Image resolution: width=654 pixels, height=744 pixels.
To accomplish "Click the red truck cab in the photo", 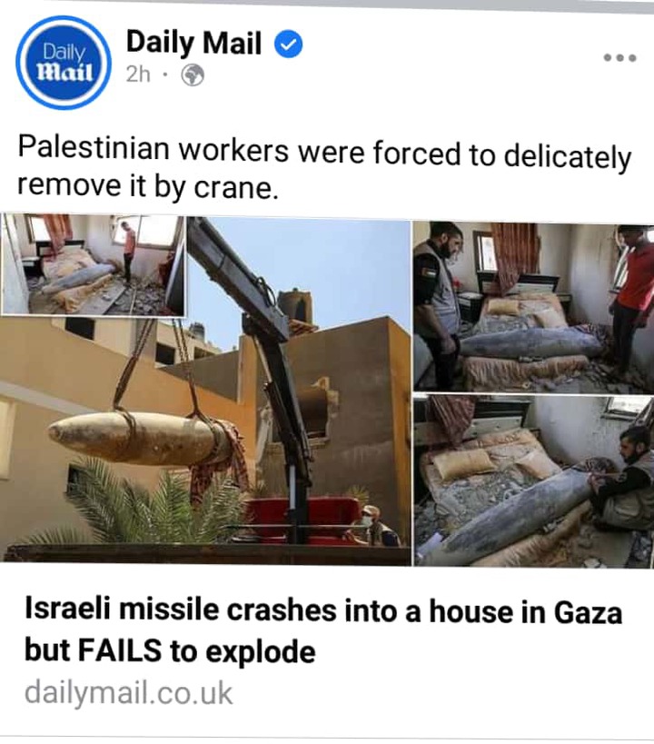I will pos(303,517).
